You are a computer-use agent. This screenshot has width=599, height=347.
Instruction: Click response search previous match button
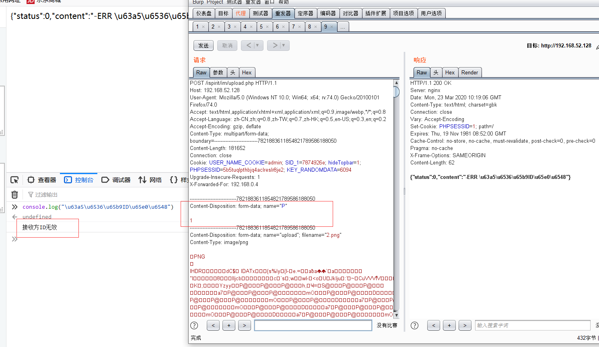click(434, 325)
